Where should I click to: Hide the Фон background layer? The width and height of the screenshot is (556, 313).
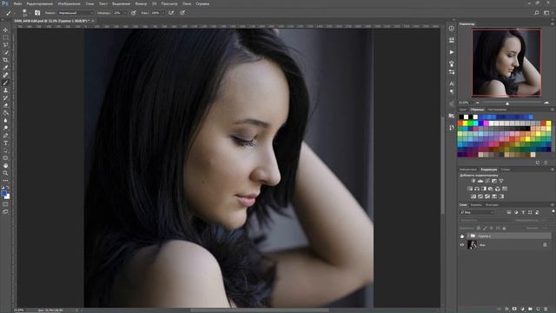462,245
